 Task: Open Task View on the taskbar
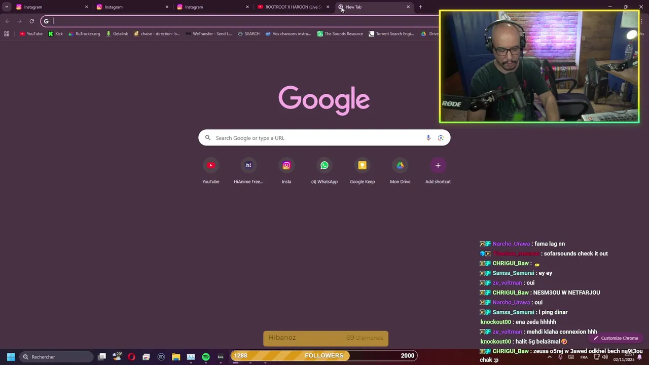coord(102,357)
